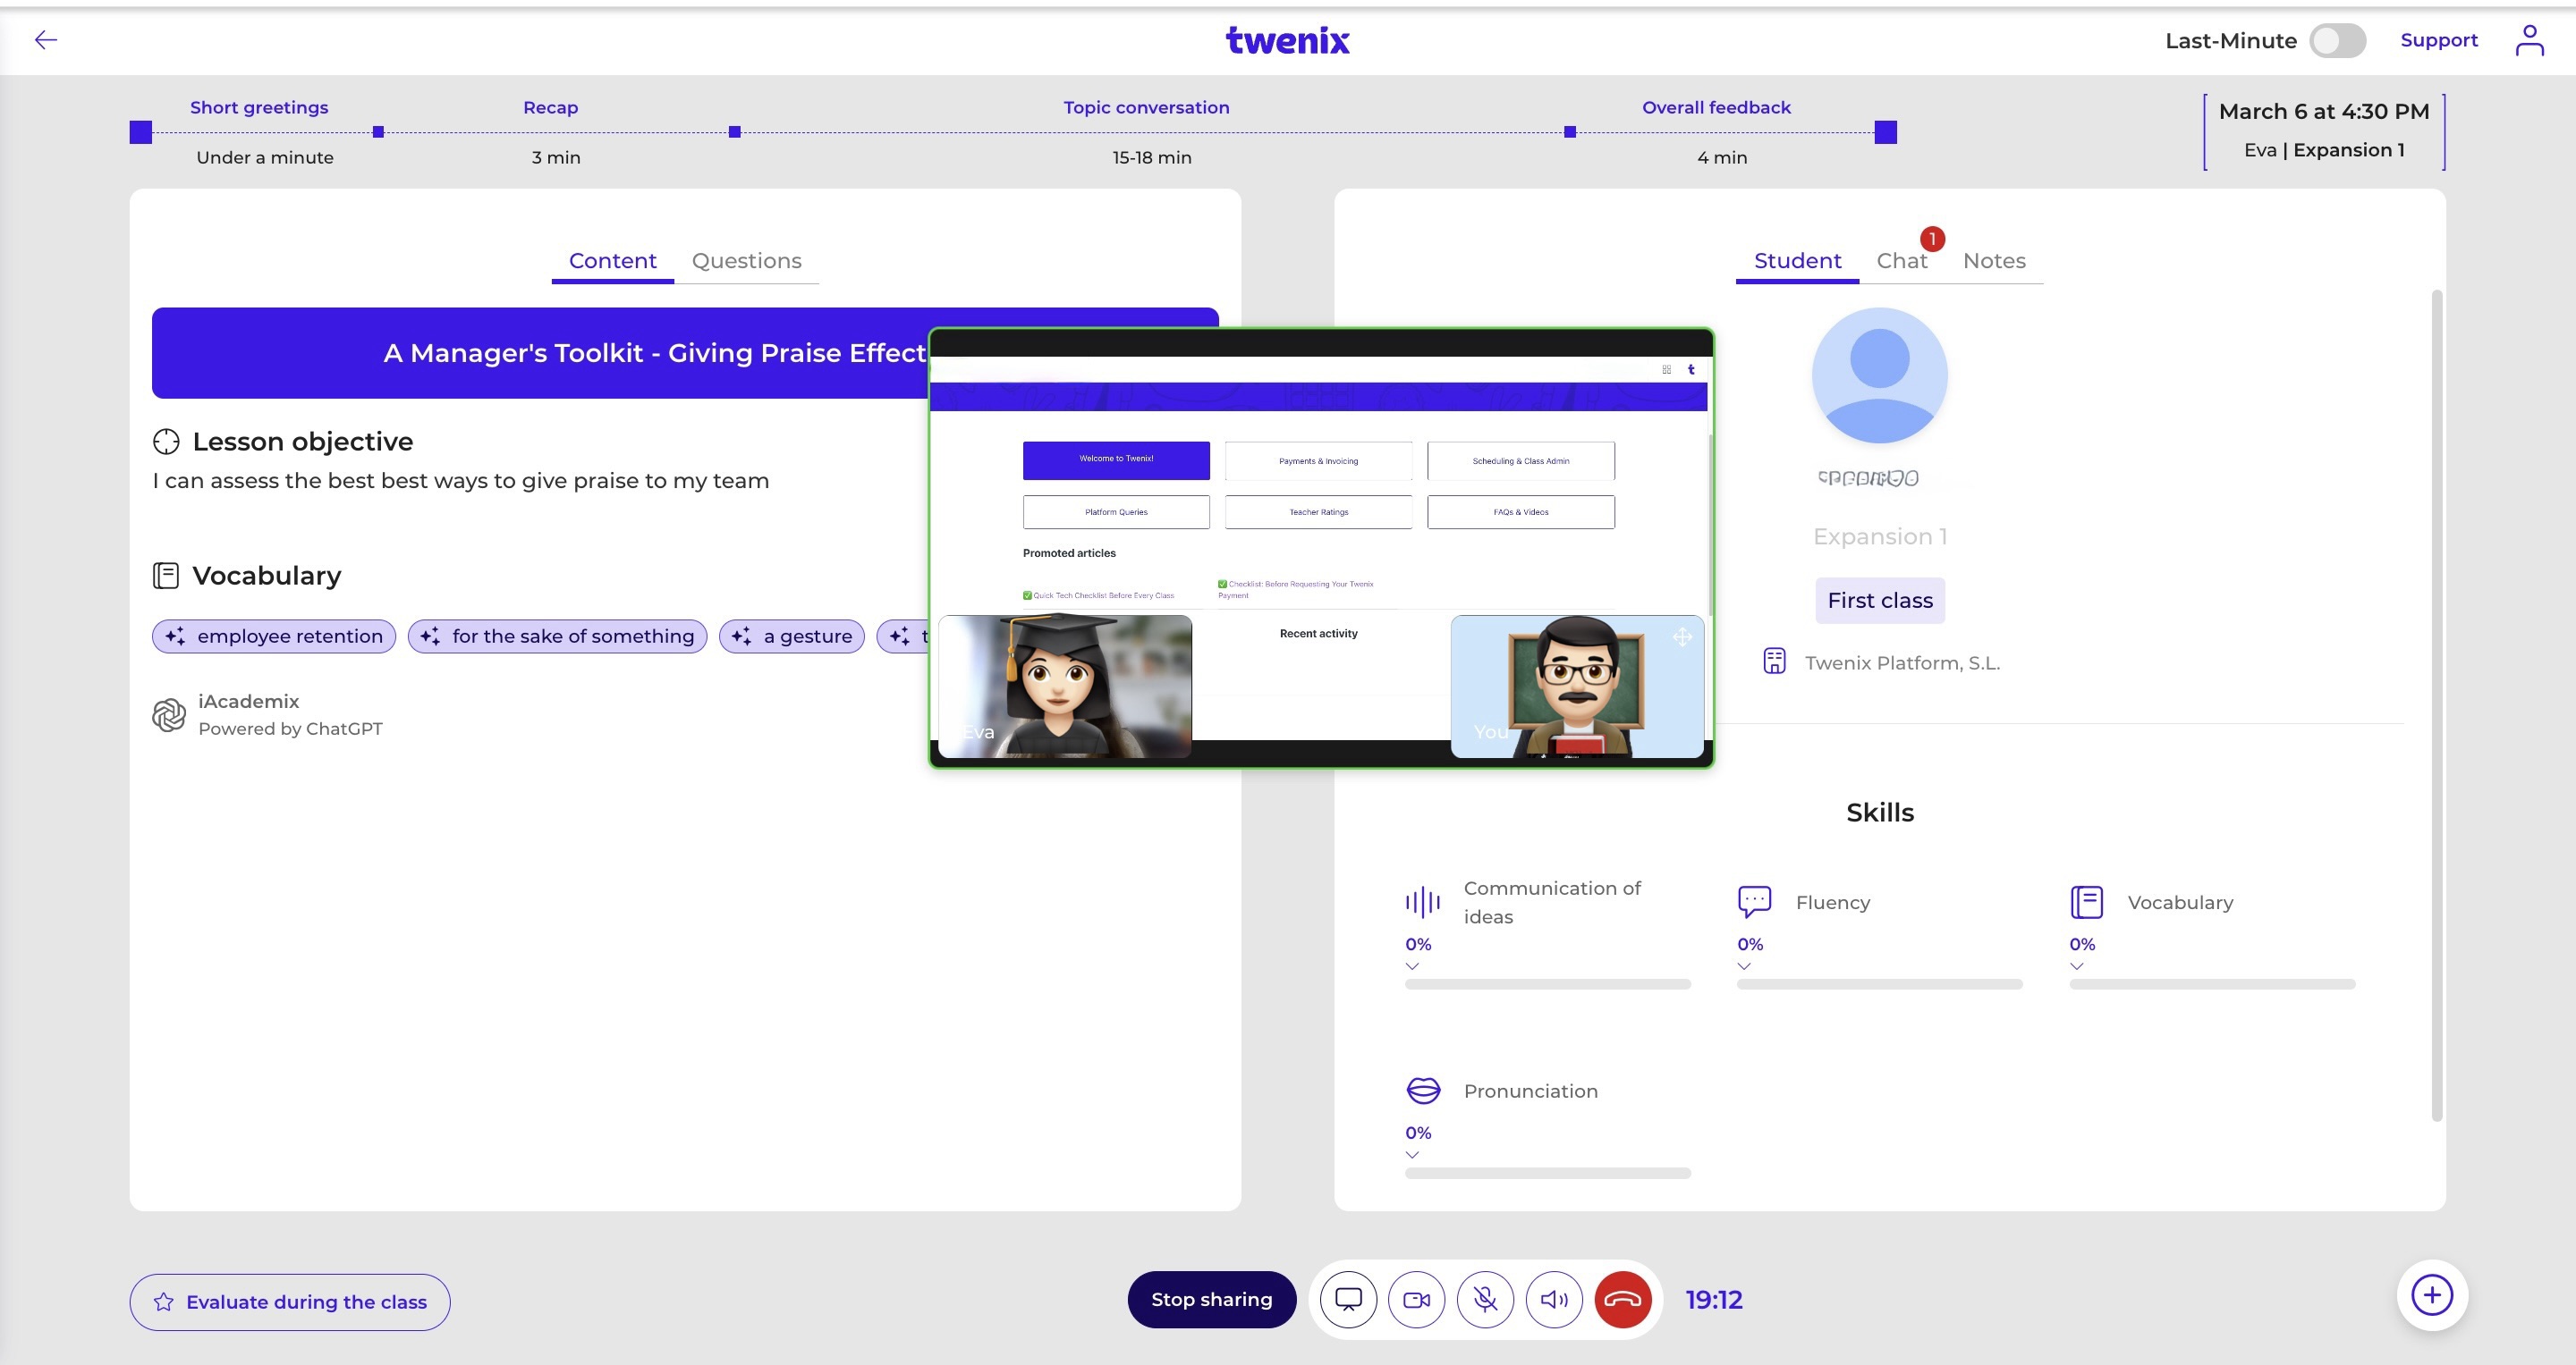Switch to the Content tab
This screenshot has height=1365, width=2576.
(x=612, y=261)
